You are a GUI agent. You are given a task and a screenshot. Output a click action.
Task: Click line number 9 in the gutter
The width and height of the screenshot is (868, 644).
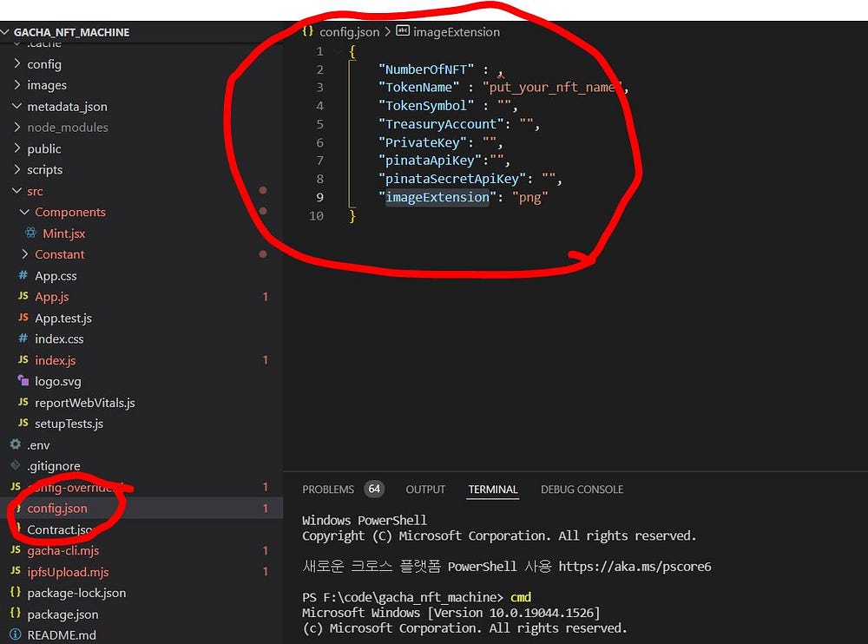click(319, 197)
